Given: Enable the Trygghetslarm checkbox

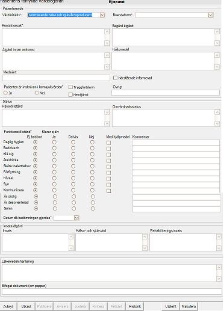Looking at the screenshot, I should pos(70,87).
